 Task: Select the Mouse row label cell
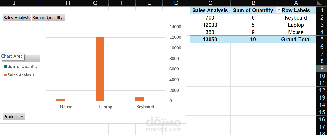(x=296, y=32)
